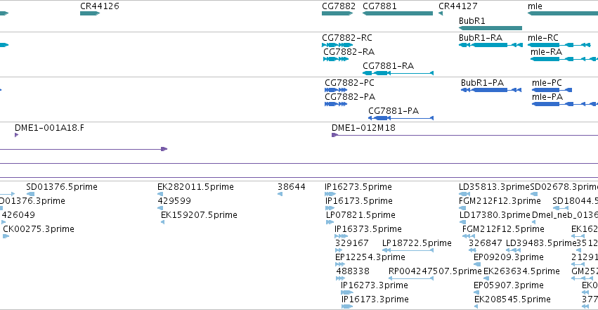The width and height of the screenshot is (598, 310).
Task: Click the CR44127 gene arrow
Action: pyautogui.click(x=441, y=13)
